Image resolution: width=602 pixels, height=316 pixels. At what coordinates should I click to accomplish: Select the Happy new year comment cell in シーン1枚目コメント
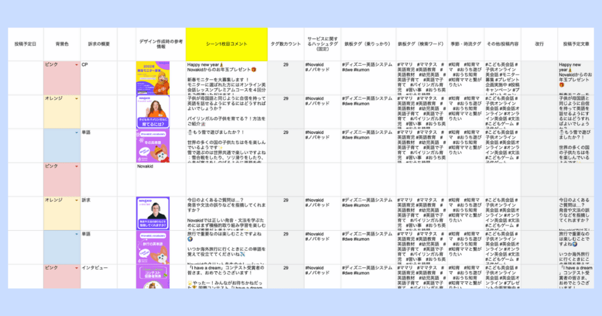(226, 78)
